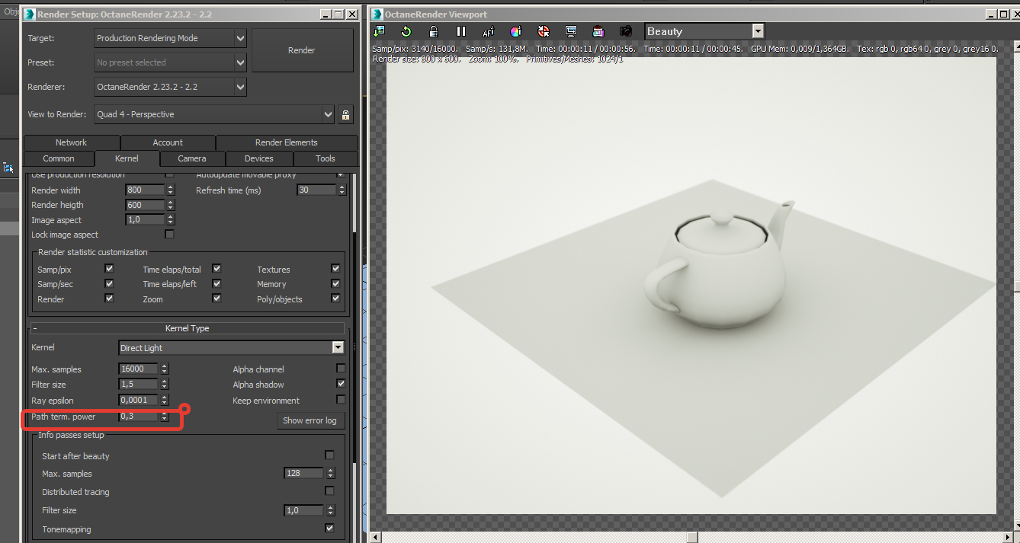Enable the Keep environment checkbox

tap(341, 401)
